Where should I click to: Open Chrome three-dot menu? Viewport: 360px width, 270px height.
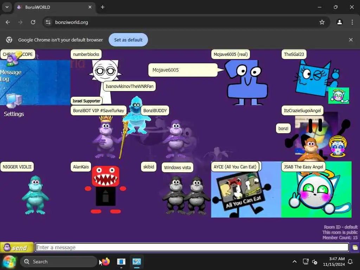pos(352,22)
